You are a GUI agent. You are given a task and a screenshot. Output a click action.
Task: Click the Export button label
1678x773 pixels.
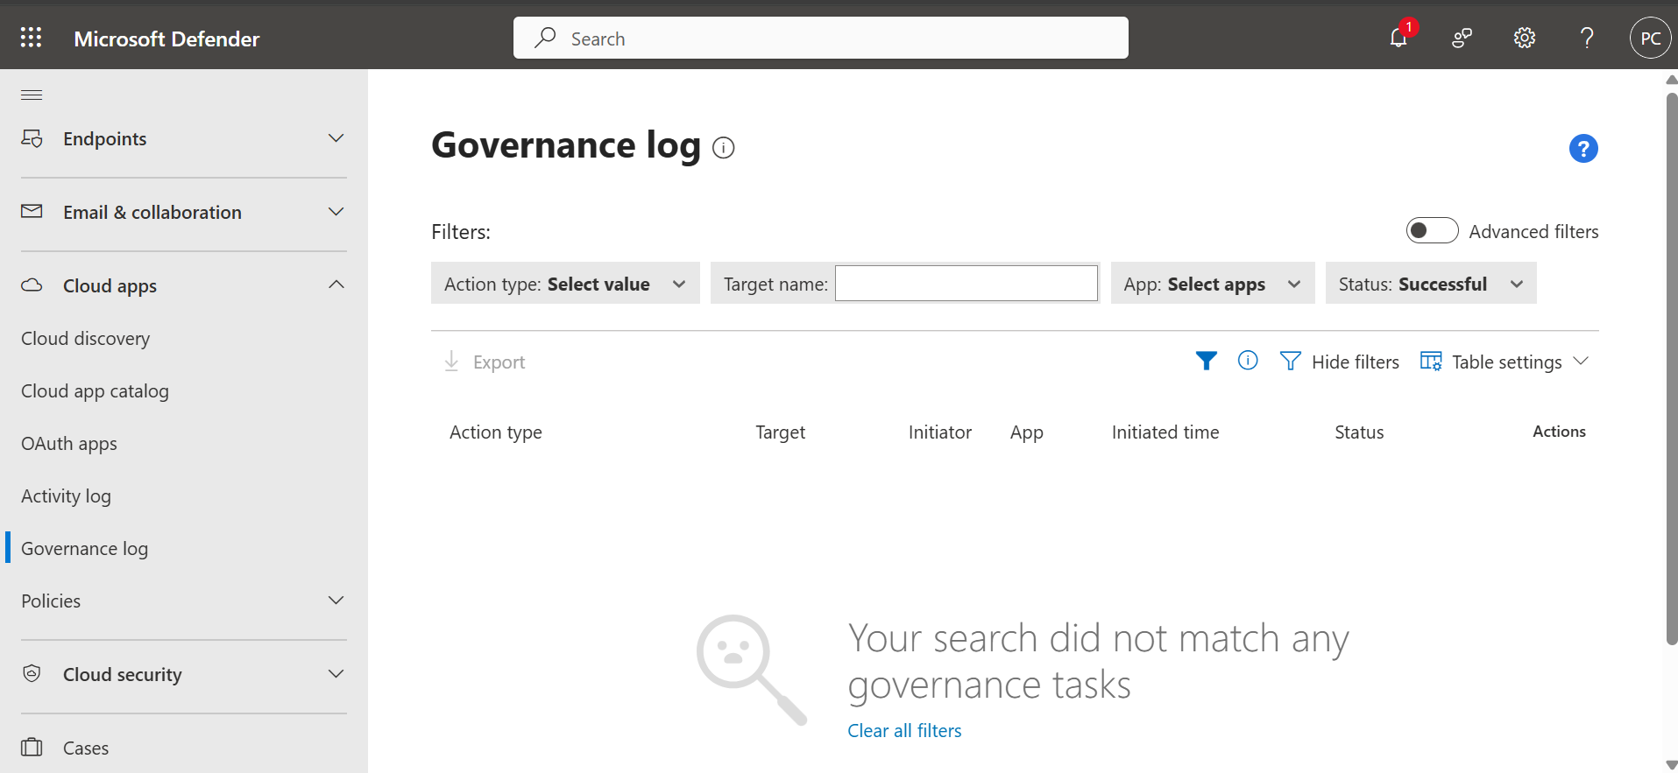click(x=499, y=362)
